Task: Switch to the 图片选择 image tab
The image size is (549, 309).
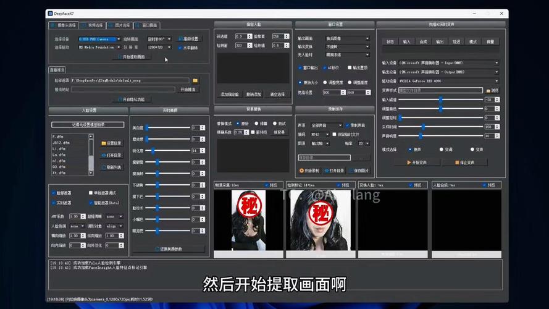Action: [119, 25]
